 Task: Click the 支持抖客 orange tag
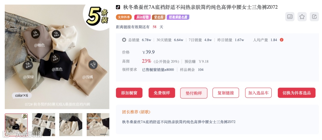[124, 17]
